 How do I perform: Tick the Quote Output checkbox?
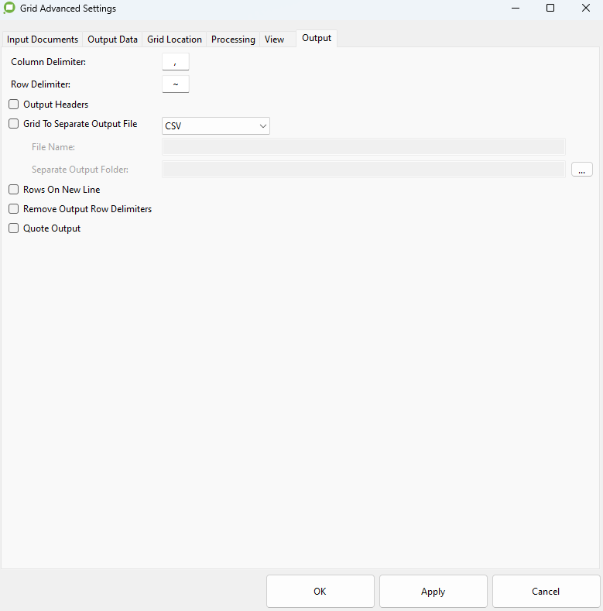[14, 228]
